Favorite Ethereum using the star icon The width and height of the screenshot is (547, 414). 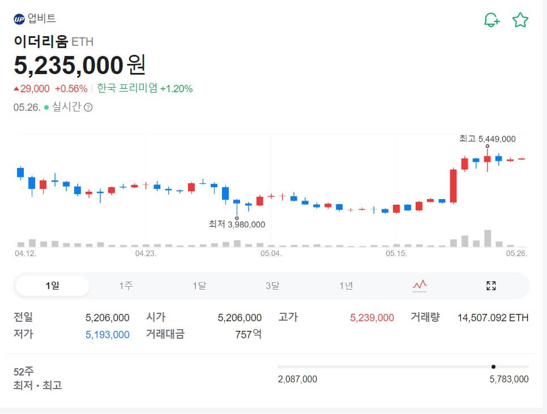click(x=520, y=18)
